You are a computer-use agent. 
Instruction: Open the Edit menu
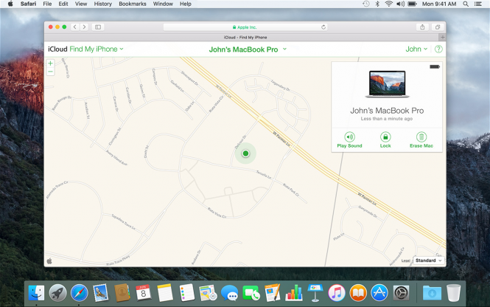coord(63,4)
